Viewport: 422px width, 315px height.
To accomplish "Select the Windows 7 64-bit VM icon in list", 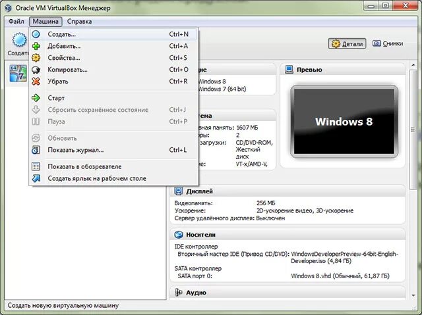I will (18, 73).
